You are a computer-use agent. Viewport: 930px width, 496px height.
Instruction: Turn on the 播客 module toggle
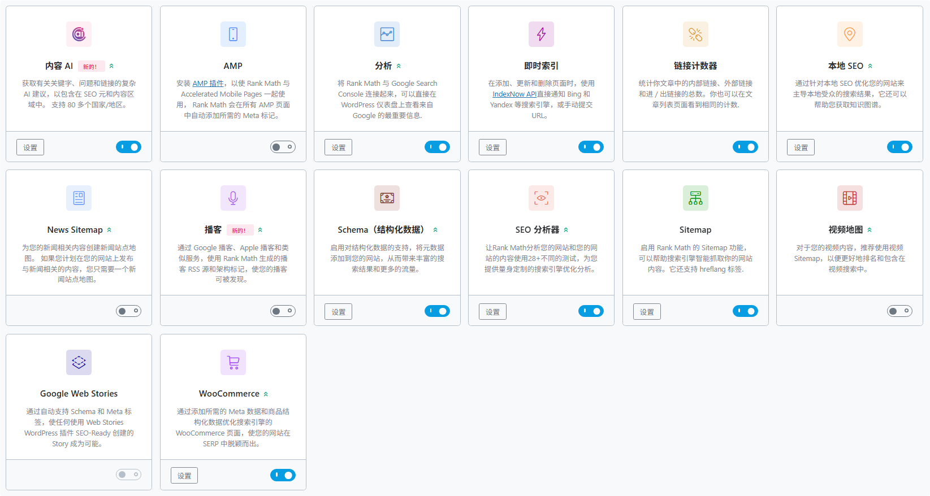(x=283, y=311)
